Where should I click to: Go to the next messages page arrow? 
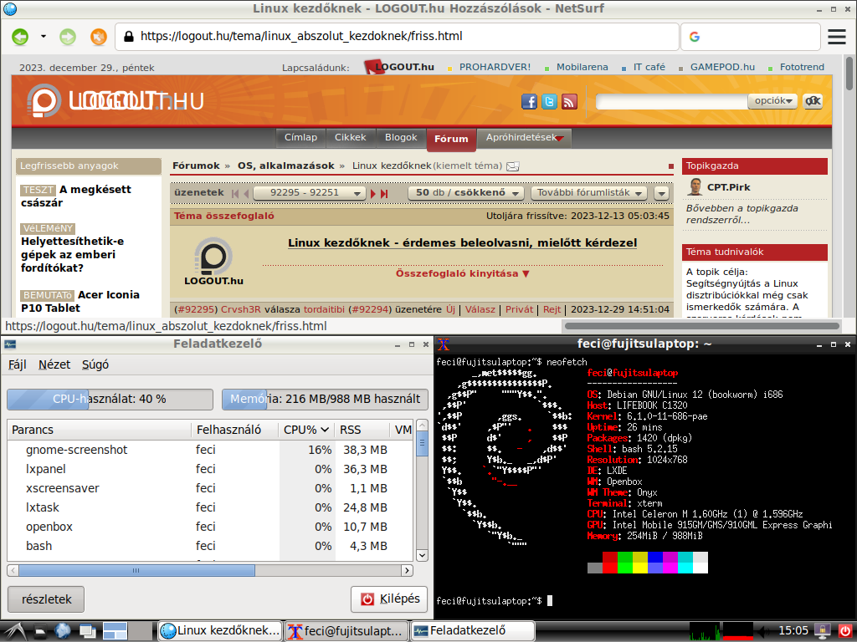pyautogui.click(x=373, y=193)
